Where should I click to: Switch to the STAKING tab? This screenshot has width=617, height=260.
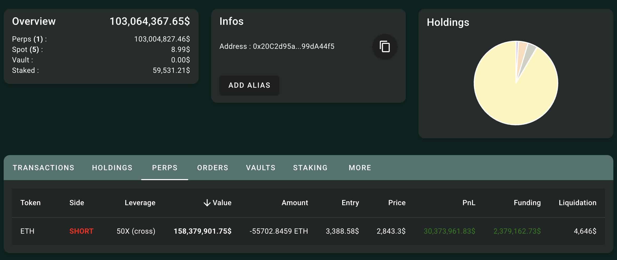tap(310, 168)
